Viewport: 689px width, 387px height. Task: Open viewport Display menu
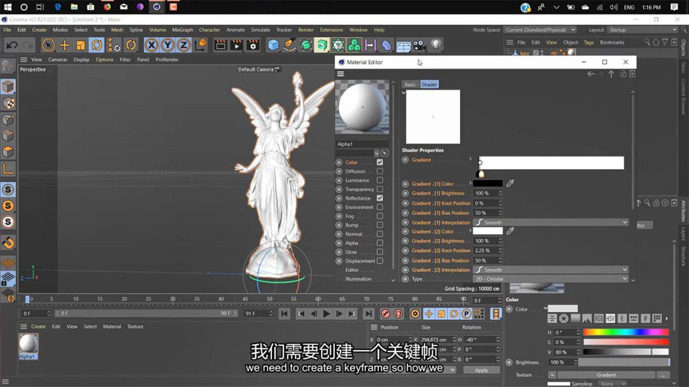tap(81, 60)
